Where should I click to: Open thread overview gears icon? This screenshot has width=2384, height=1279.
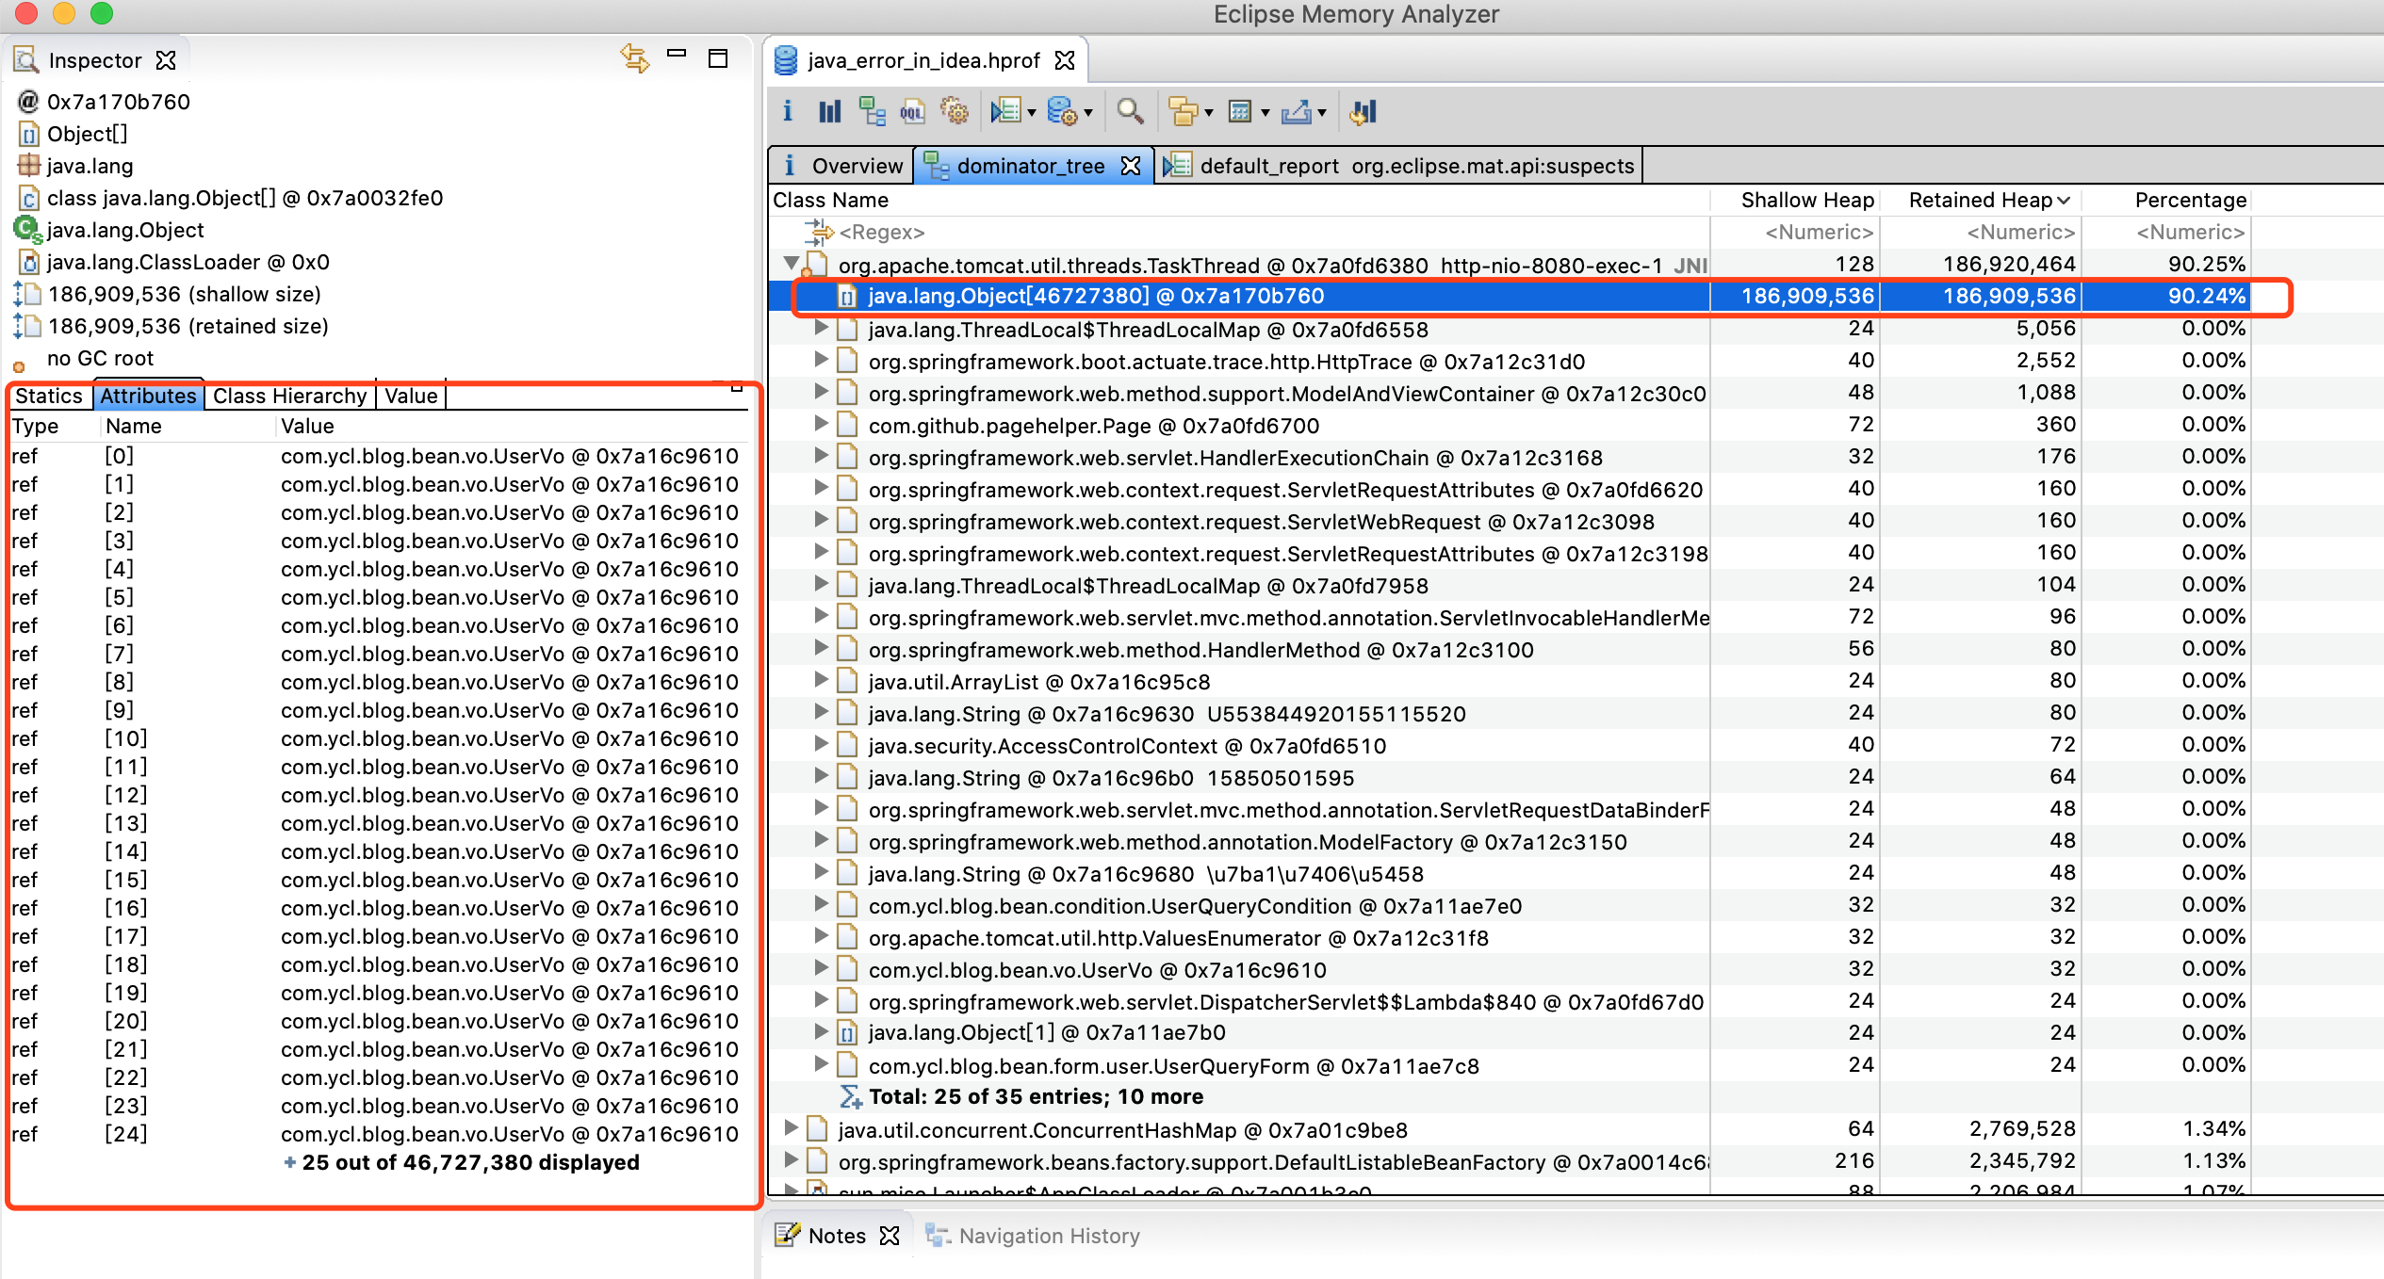tap(955, 112)
